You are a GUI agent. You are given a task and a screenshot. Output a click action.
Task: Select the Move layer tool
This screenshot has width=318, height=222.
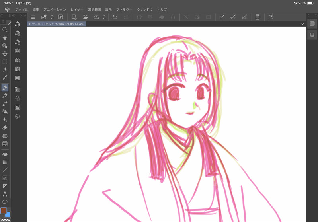[5, 54]
